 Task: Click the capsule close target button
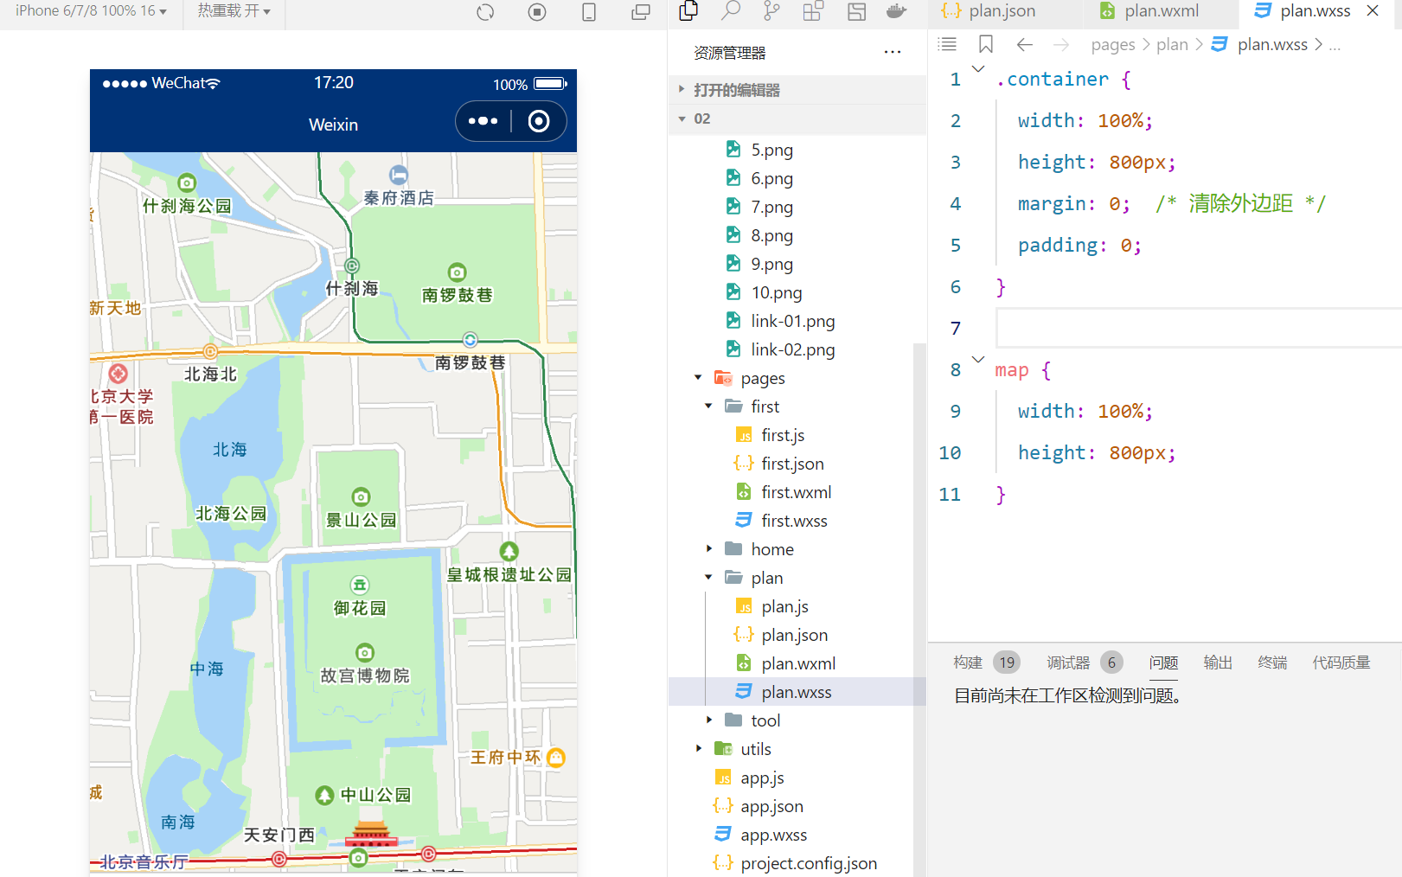coord(539,121)
